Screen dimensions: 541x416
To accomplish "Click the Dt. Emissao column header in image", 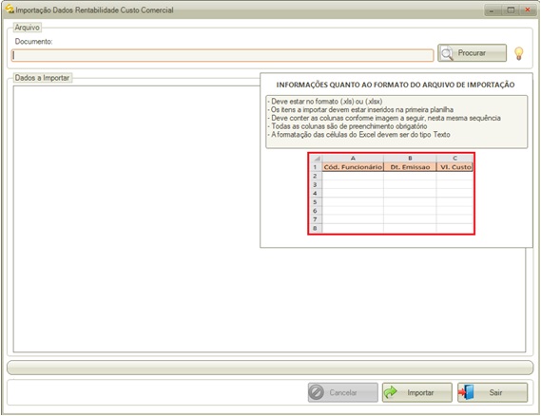I will pyautogui.click(x=410, y=167).
